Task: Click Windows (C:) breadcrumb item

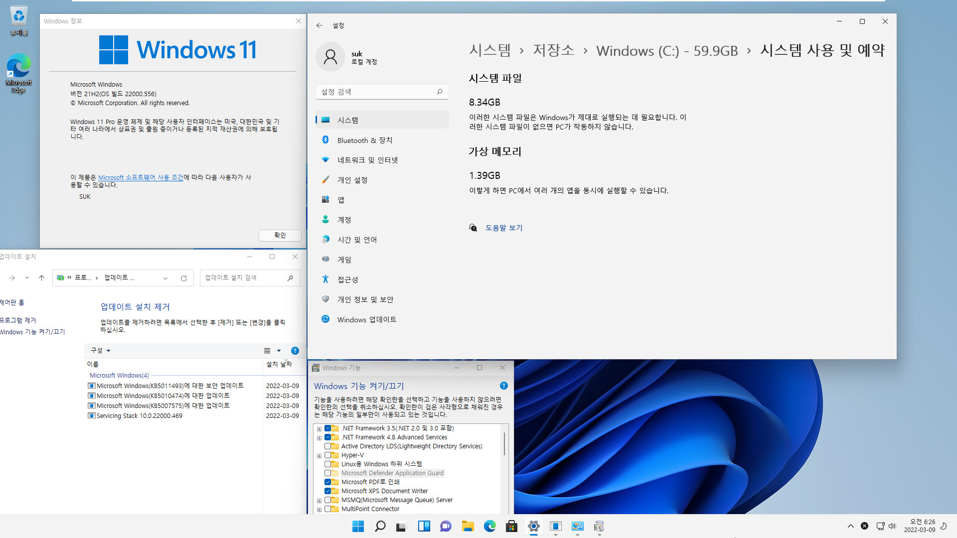Action: pos(667,51)
